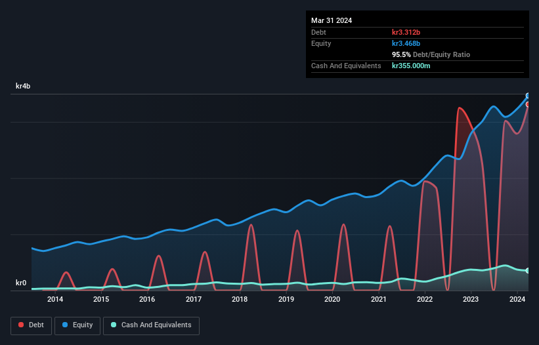Click the kr4b y-axis label

(x=23, y=86)
